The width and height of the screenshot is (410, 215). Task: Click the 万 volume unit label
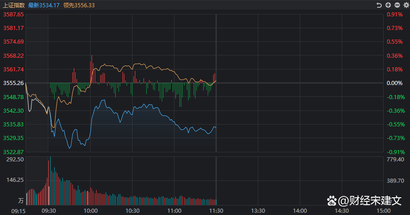point(20,200)
